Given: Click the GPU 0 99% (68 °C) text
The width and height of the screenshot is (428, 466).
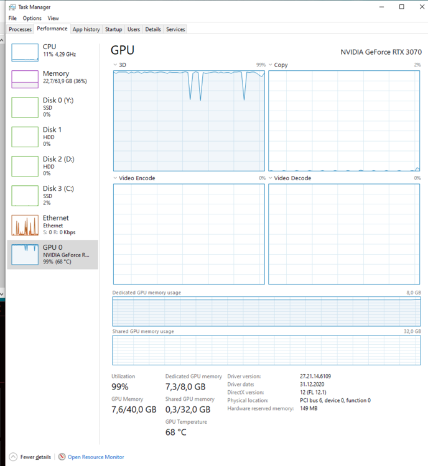Looking at the screenshot, I should point(57,262).
